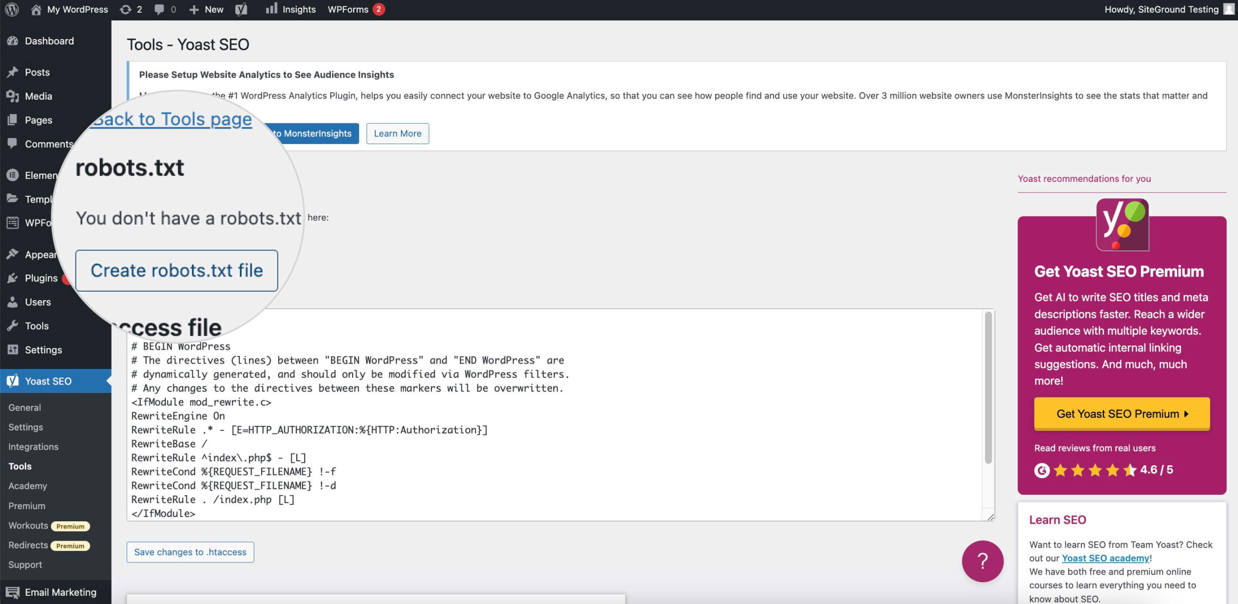
Task: Click the Email Marketing icon in sidebar
Action: (13, 592)
